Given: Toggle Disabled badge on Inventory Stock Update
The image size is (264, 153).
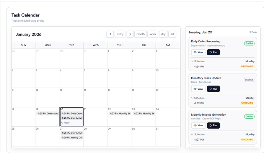Looking at the screenshot, I should 249,80.
